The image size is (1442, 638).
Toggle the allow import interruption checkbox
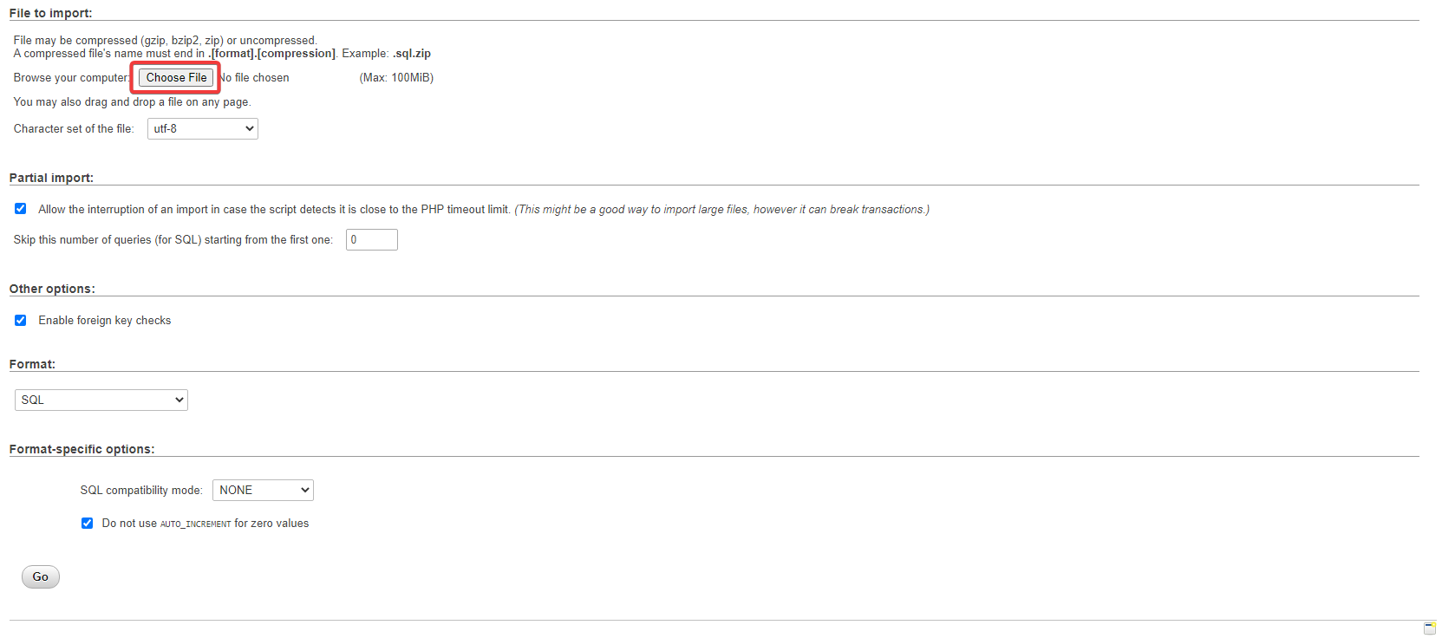(x=21, y=209)
